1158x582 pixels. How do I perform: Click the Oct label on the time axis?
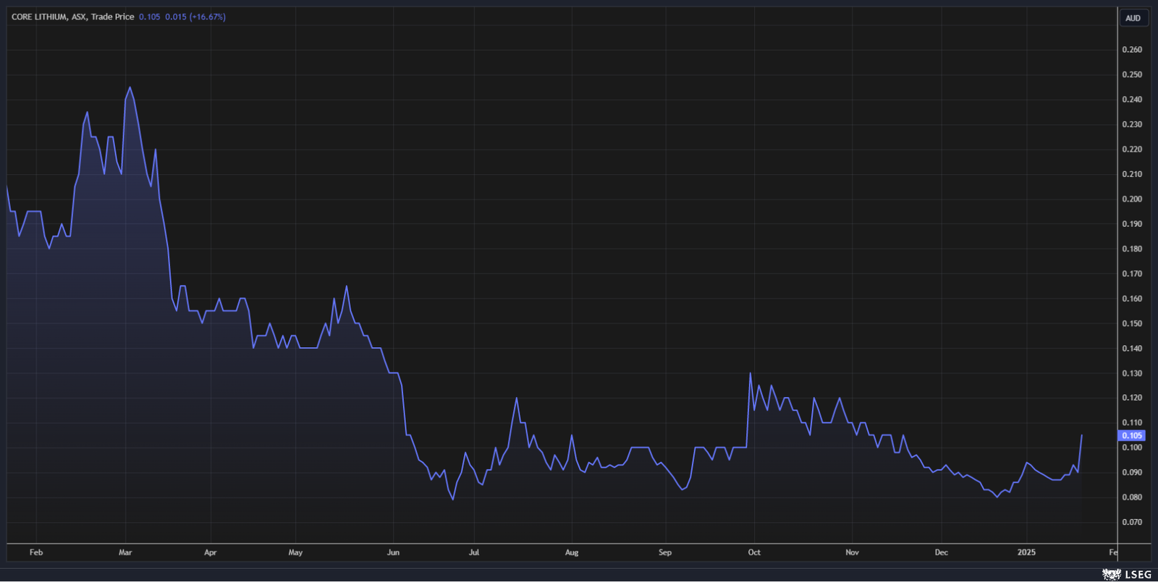pos(754,552)
